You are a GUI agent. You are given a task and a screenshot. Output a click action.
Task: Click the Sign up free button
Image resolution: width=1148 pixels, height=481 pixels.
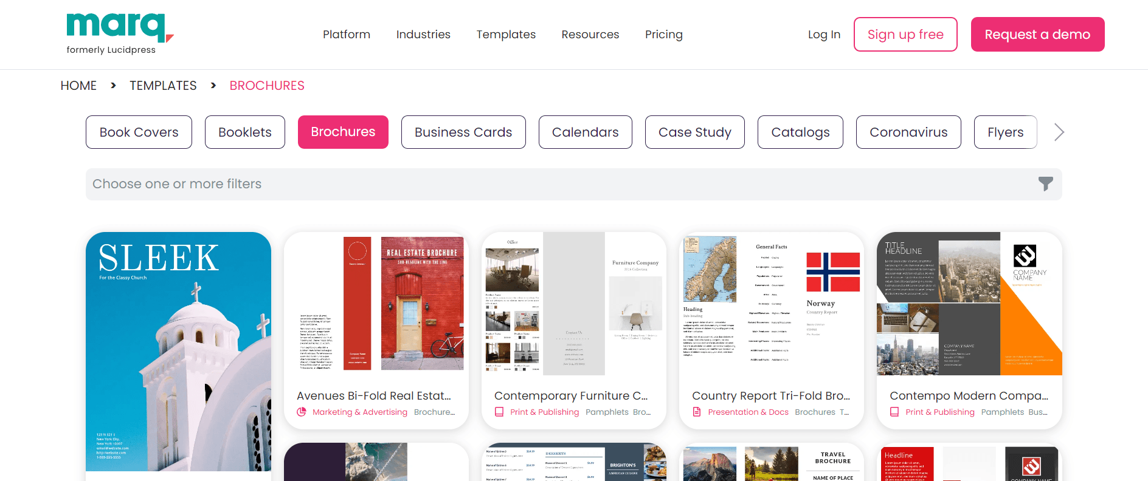tap(905, 35)
